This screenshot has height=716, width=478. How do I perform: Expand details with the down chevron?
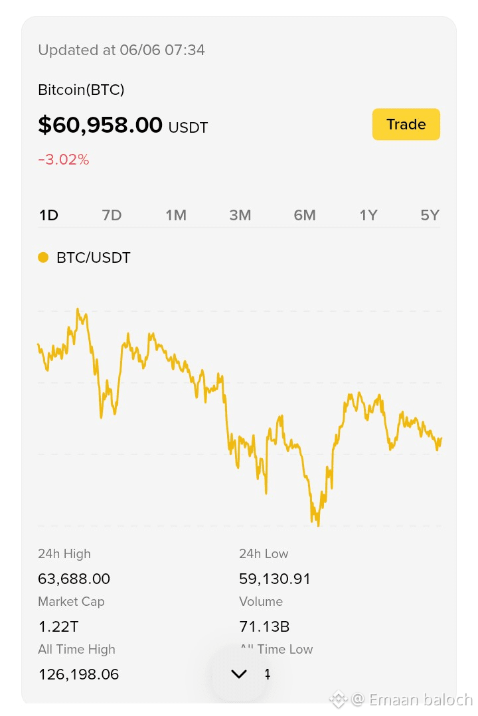point(239,674)
